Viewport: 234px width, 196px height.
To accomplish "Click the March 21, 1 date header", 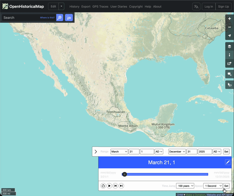I will (x=161, y=162).
